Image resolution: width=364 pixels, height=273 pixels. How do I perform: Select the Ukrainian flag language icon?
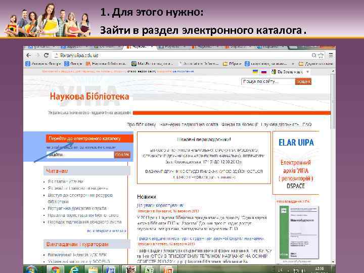point(255,72)
